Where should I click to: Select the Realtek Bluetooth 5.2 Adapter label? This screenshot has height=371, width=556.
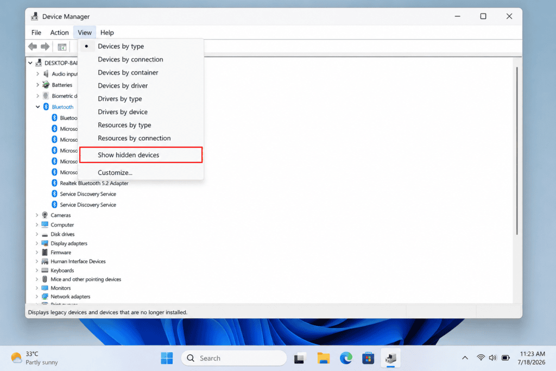[94, 183]
